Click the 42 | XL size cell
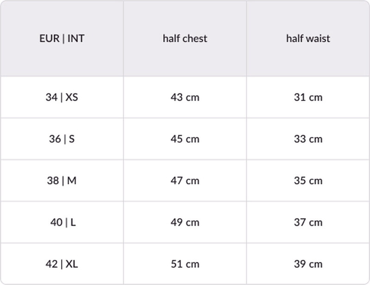Screen dimensions: 370x285 [62, 264]
